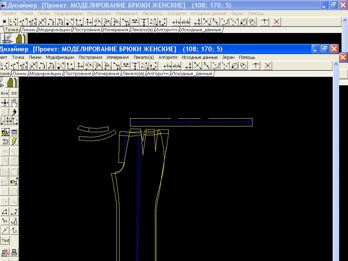Click the undo arrow in left panel
This screenshot has width=348, height=261.
(4, 141)
